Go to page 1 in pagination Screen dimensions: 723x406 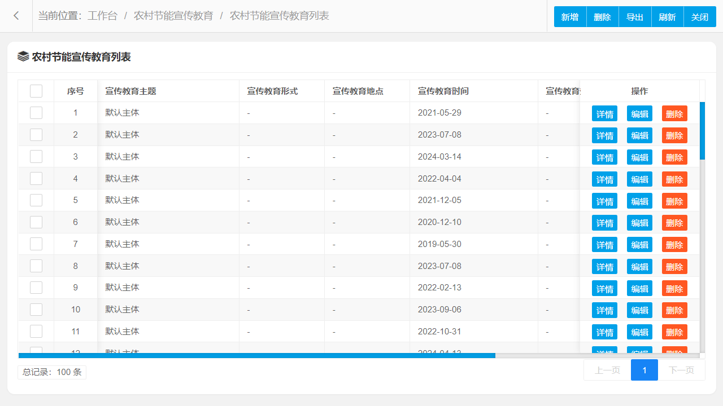tap(644, 370)
